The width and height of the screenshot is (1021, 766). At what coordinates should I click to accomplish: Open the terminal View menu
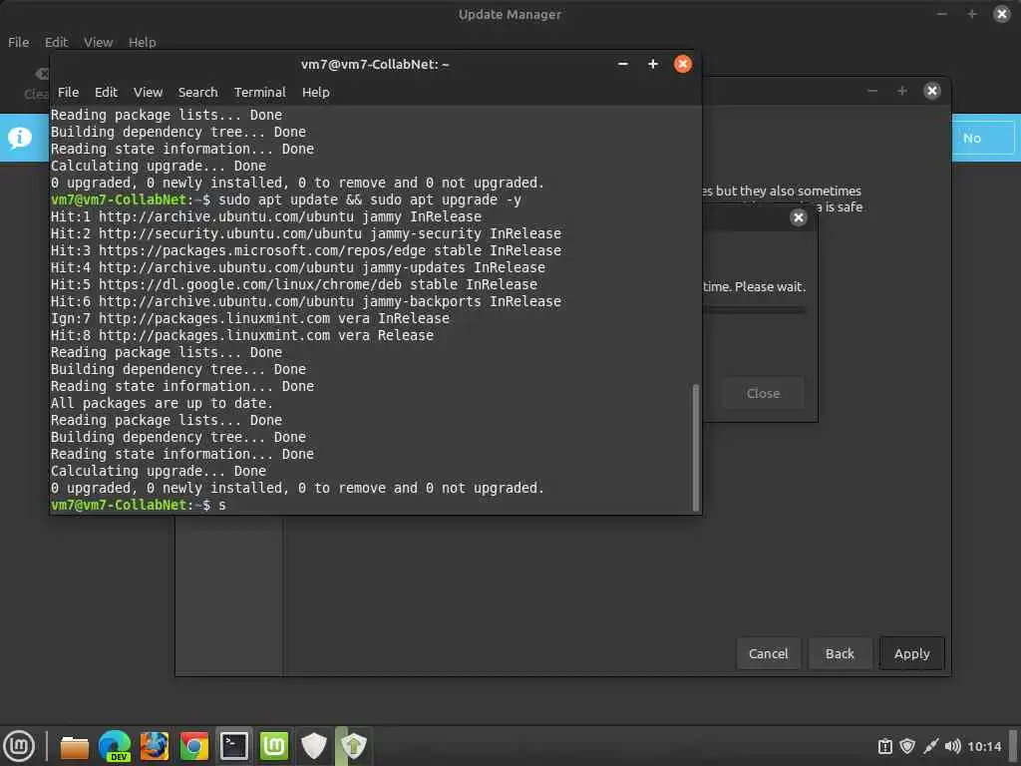click(x=148, y=92)
